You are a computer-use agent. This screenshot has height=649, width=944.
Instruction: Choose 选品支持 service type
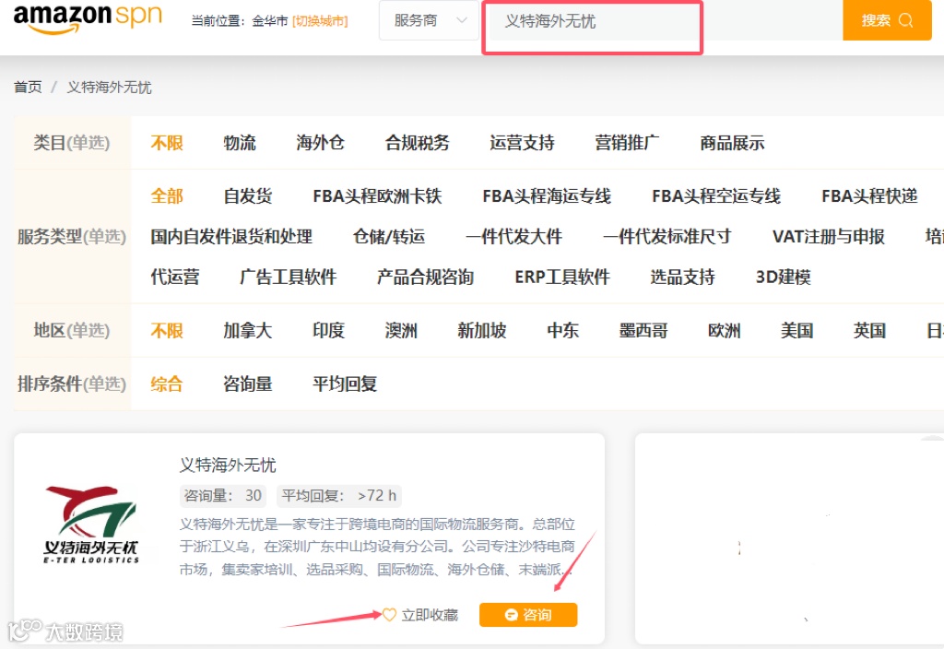(x=683, y=277)
